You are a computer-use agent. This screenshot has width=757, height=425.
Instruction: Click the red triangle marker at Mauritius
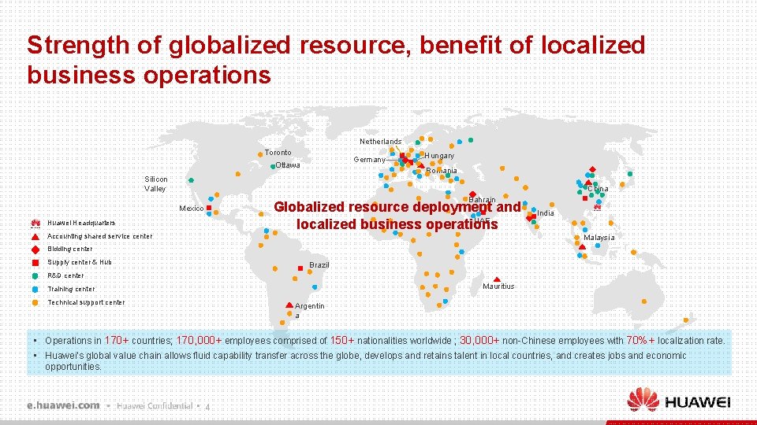497,279
